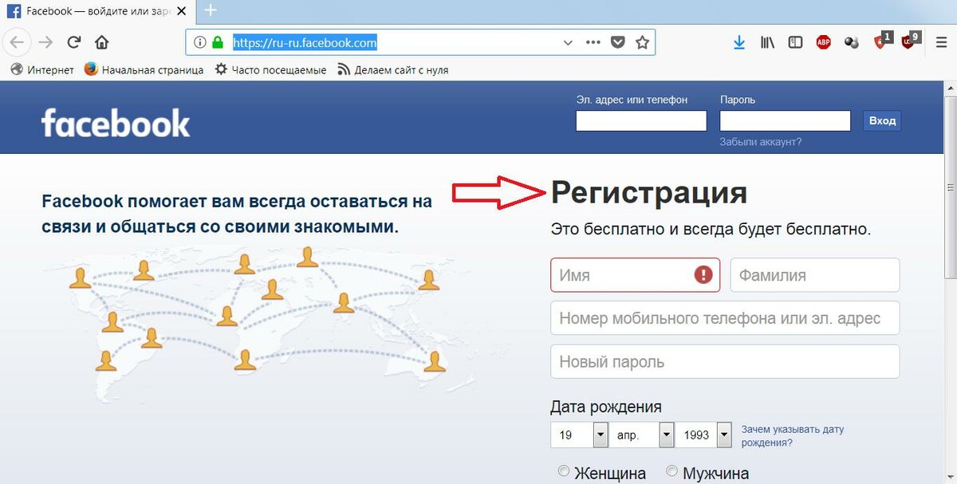Follow the Забыли аккаунт? link
Screen dimensions: 957x484
(761, 142)
